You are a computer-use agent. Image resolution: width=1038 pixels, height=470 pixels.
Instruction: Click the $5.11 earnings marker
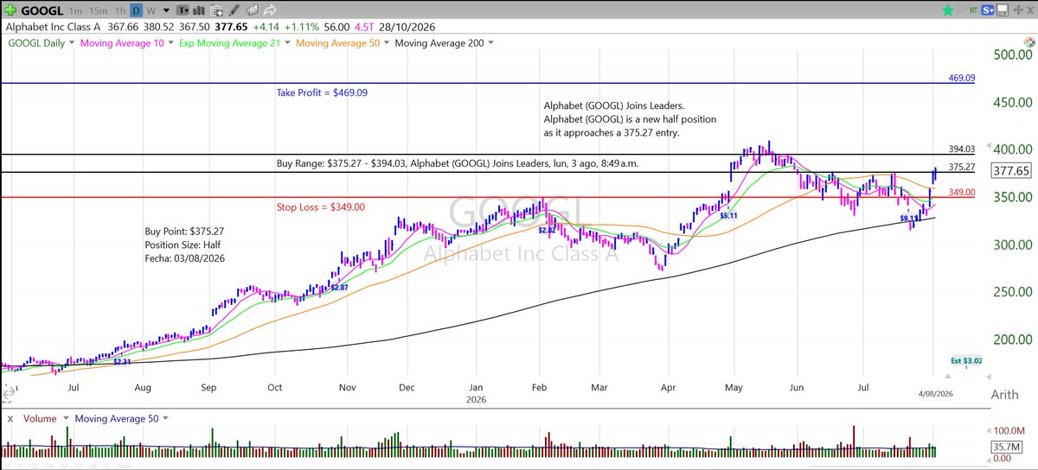coord(728,215)
